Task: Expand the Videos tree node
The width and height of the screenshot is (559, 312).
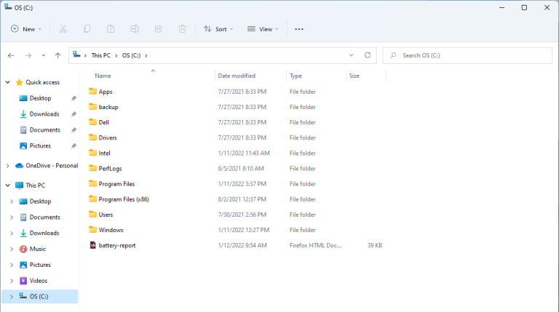Action: tap(12, 281)
